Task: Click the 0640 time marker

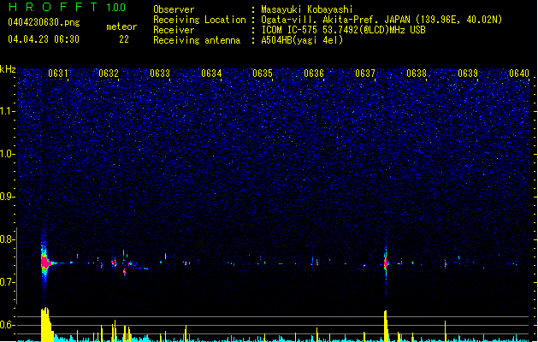Action: 519,74
